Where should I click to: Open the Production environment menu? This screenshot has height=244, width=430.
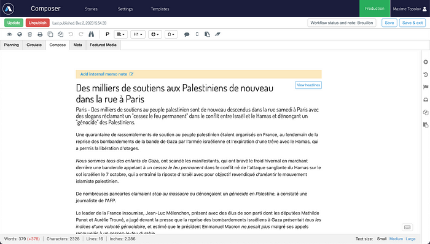tap(374, 9)
